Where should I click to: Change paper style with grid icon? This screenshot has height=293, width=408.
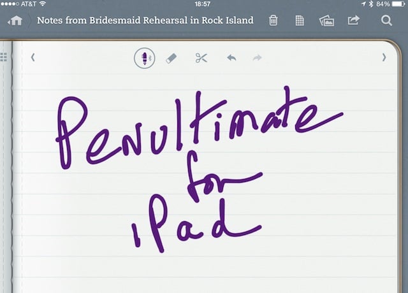300,20
